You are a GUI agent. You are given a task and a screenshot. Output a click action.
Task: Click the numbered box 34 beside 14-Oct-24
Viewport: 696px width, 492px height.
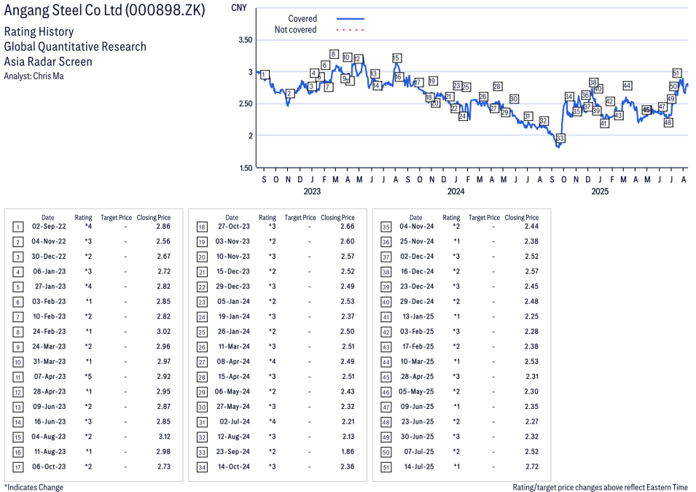click(202, 467)
